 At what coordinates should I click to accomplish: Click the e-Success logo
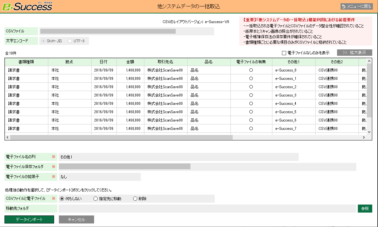(27, 6)
